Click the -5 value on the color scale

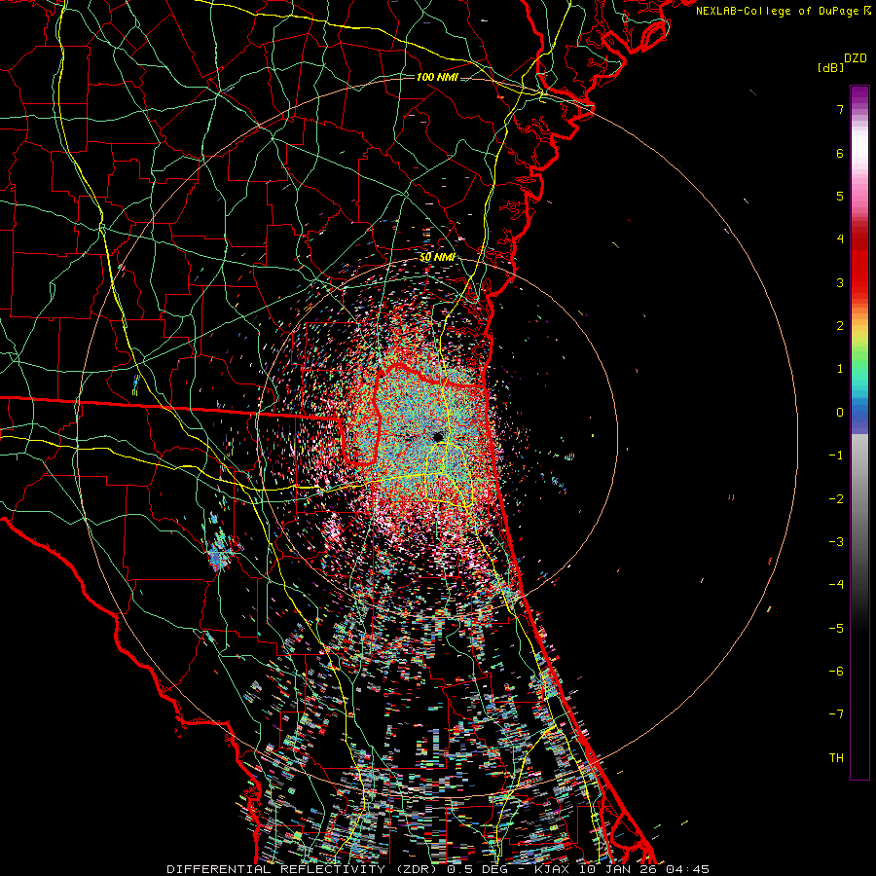(836, 628)
